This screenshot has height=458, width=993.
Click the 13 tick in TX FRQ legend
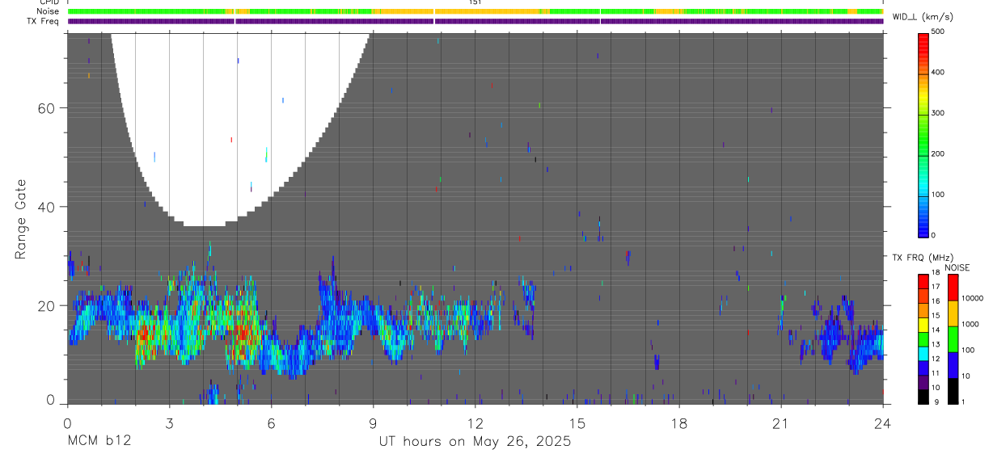click(x=935, y=344)
